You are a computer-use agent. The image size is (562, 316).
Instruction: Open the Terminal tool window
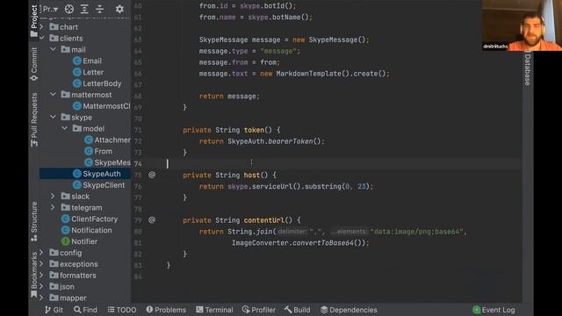point(214,310)
